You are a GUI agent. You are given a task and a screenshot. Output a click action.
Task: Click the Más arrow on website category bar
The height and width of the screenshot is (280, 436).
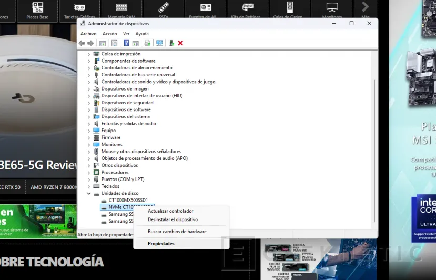[x=365, y=7]
